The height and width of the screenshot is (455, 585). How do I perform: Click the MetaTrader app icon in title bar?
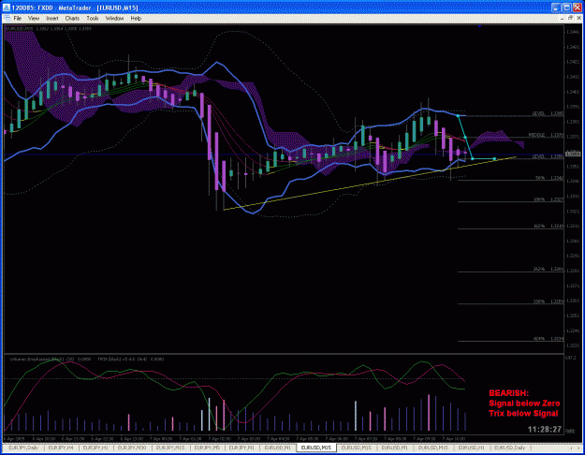point(7,7)
